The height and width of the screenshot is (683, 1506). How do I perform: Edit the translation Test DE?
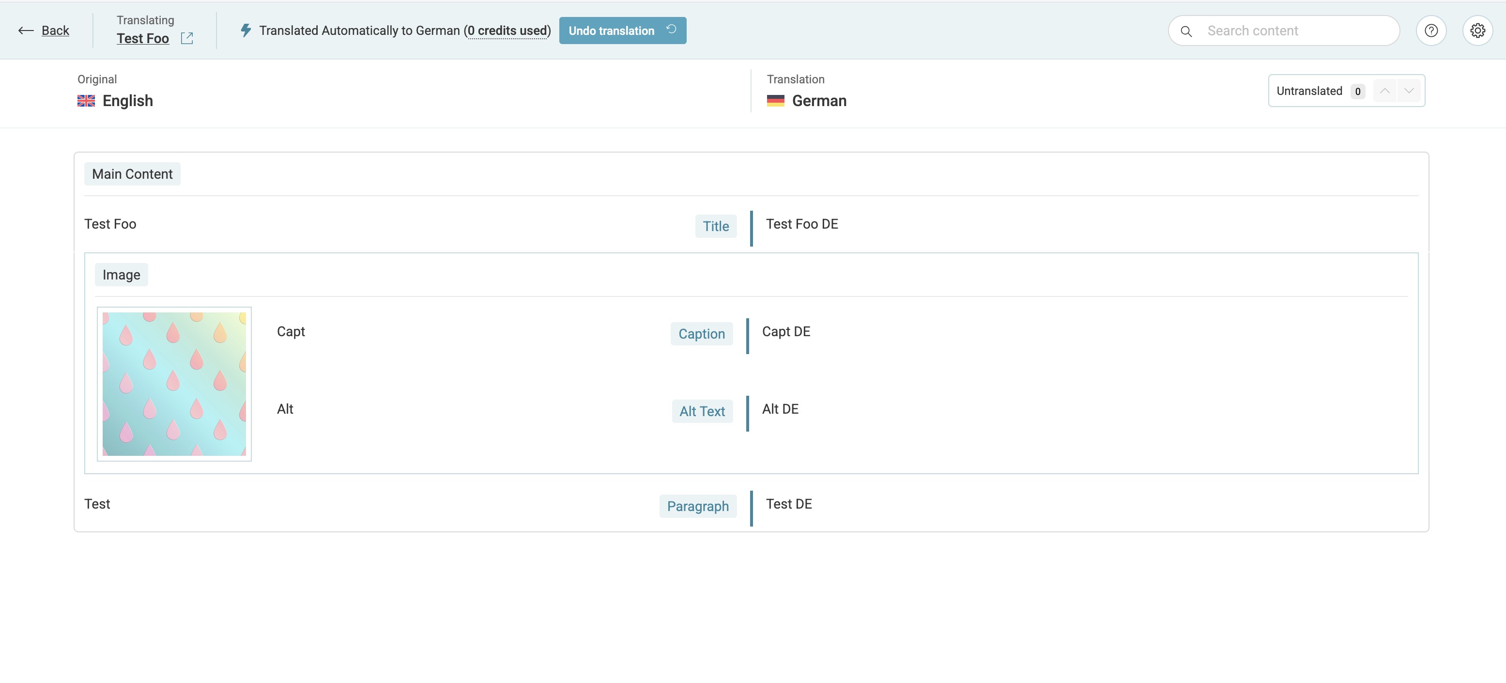click(x=789, y=504)
